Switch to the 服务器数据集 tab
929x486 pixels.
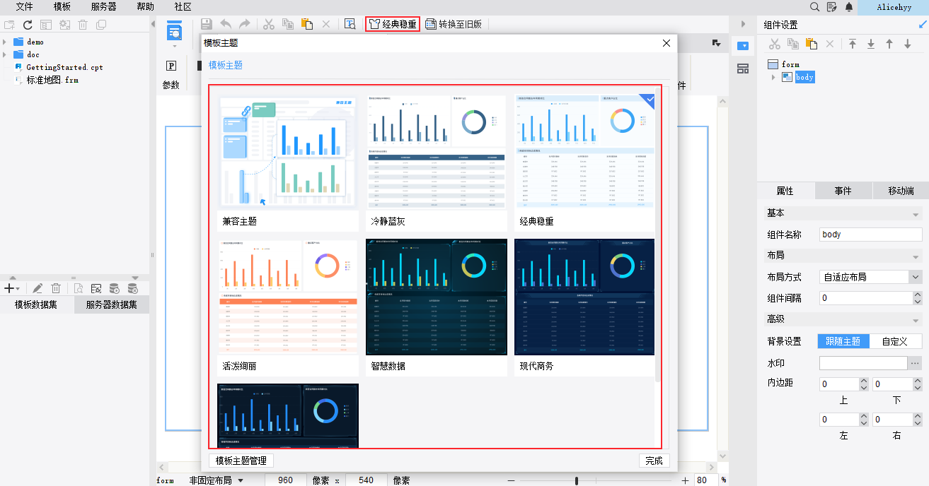(x=112, y=304)
